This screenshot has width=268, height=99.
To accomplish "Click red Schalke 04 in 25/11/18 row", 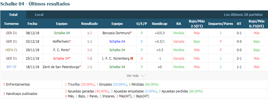I will point(61,59).
